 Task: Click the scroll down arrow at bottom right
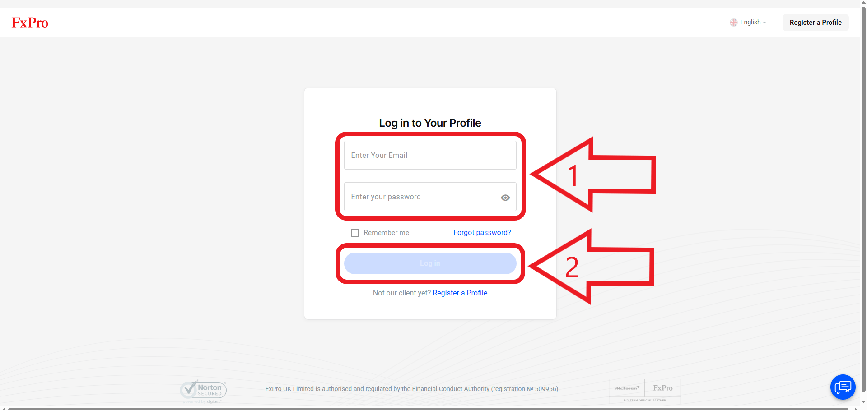coord(863,402)
